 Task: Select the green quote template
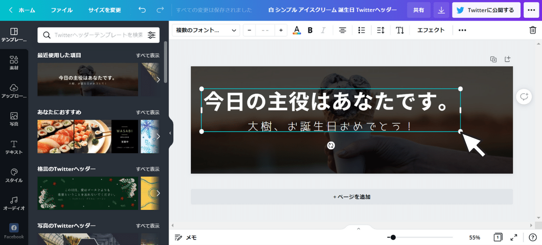(x=88, y=193)
